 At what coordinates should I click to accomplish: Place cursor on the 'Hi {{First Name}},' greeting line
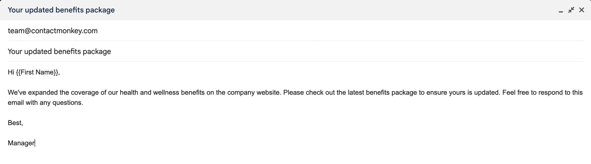pos(34,72)
